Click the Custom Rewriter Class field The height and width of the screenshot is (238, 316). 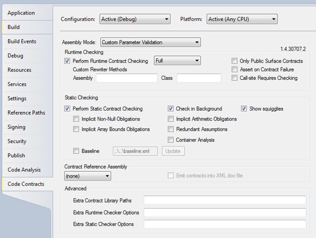199,78
